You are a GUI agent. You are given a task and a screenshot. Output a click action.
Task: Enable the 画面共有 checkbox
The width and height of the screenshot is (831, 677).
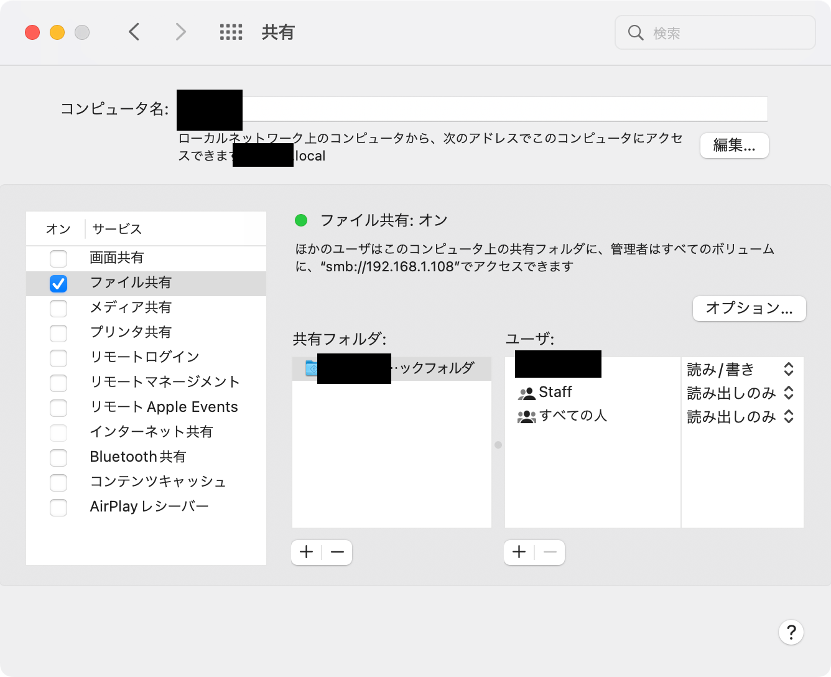coord(58,258)
